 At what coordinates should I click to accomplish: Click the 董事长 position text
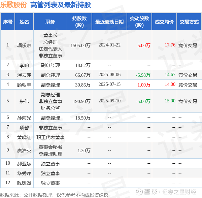(x=50, y=35)
